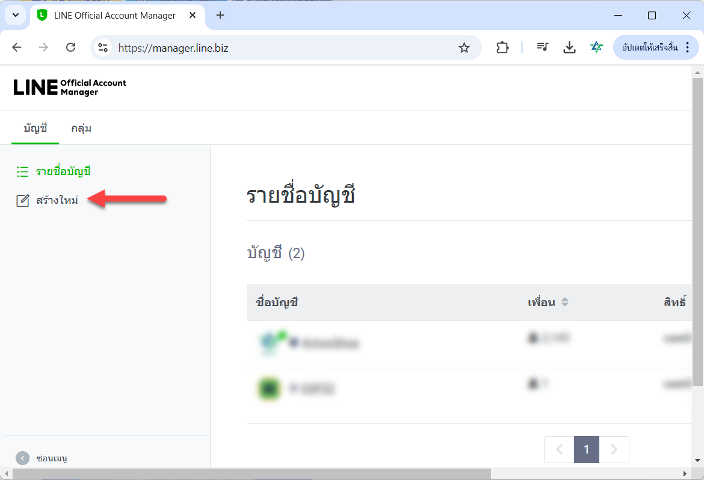704x480 pixels.
Task: Open the Extensions puzzle icon
Action: (502, 47)
